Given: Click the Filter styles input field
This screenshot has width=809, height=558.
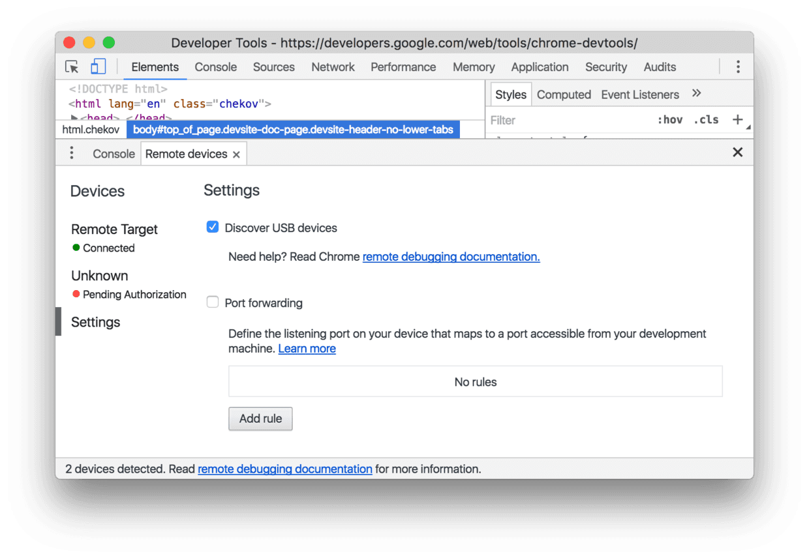Looking at the screenshot, I should [555, 119].
